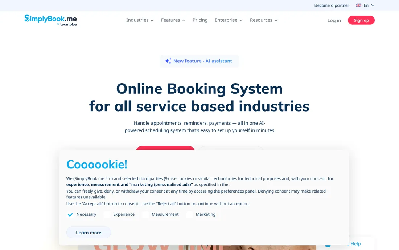
Task: Click the Online Booking System heading
Action: [199, 89]
